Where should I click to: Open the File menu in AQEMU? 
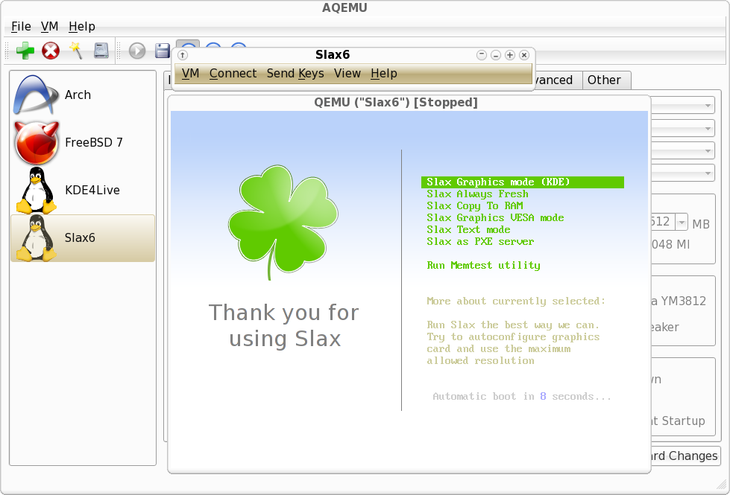click(x=21, y=27)
